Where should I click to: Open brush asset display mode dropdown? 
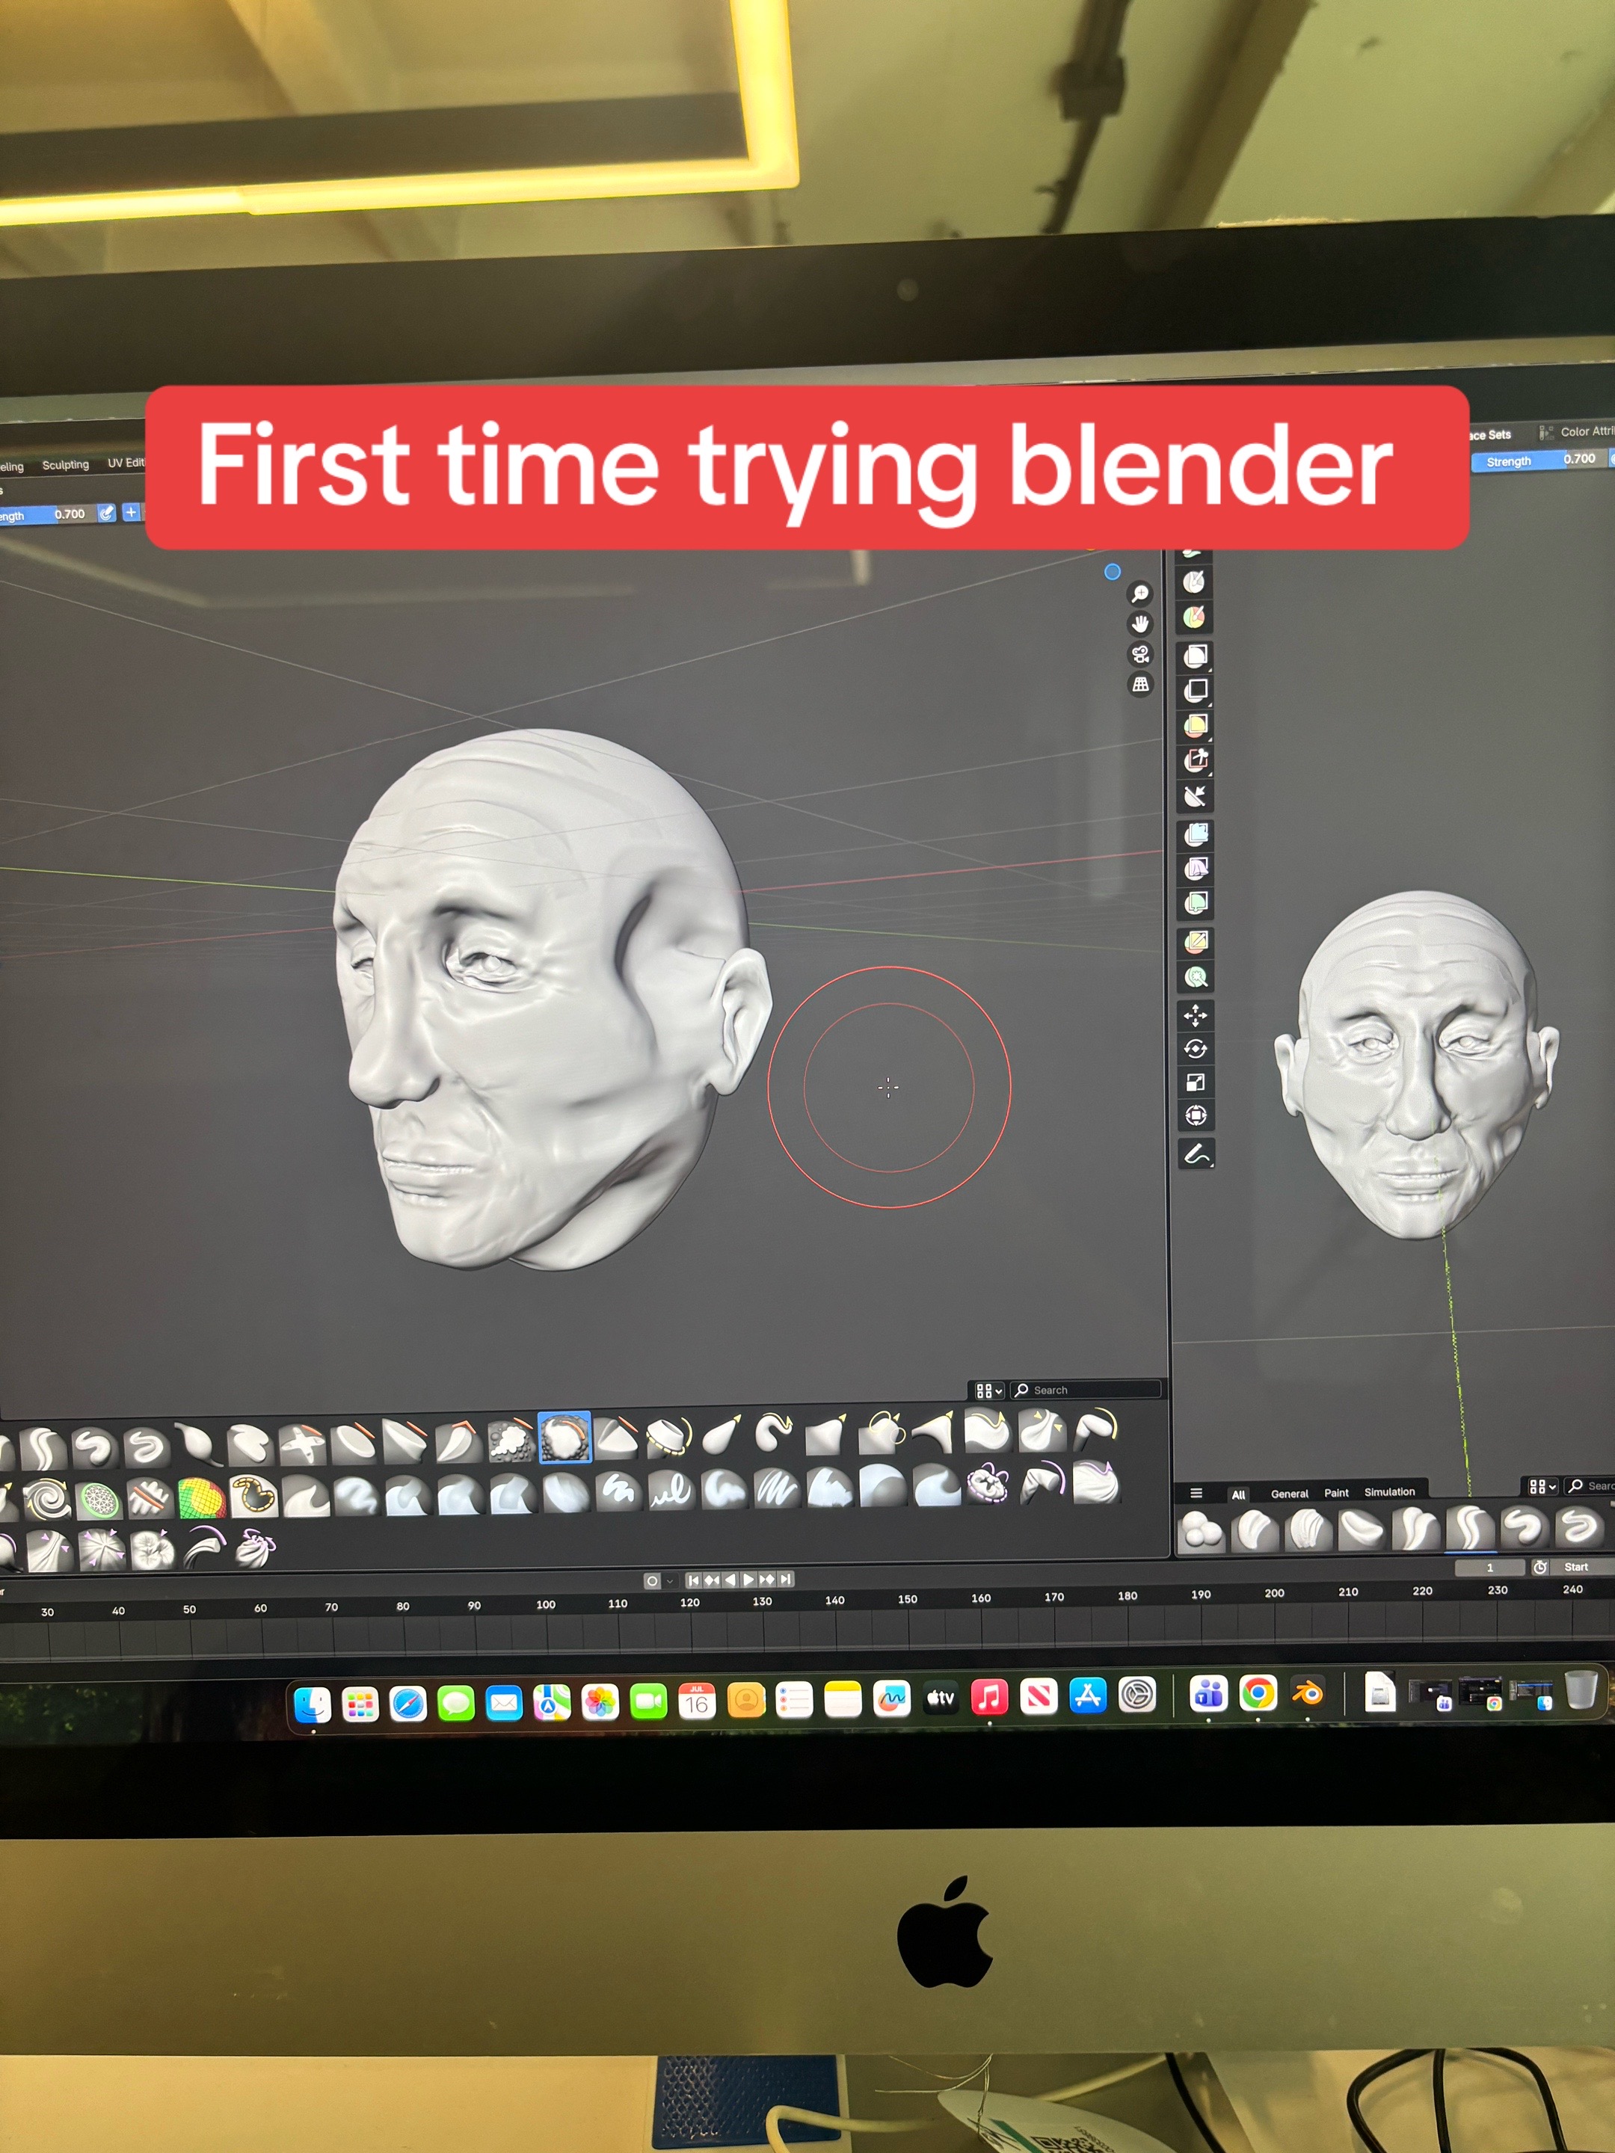(x=988, y=1391)
